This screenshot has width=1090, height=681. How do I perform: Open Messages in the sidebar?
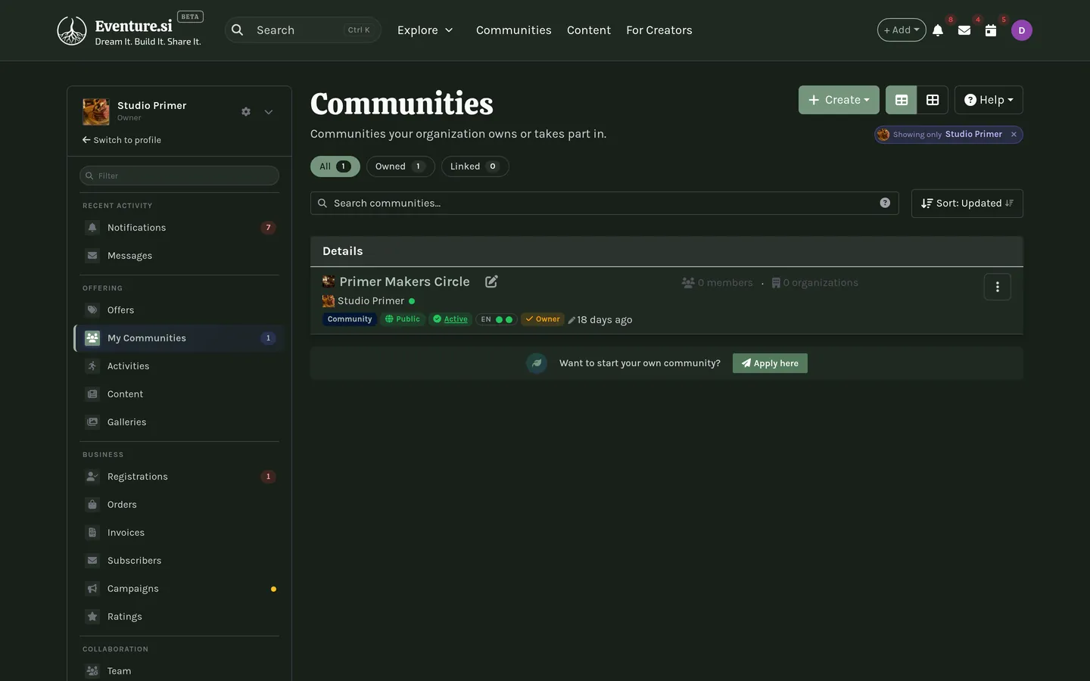[179, 256]
